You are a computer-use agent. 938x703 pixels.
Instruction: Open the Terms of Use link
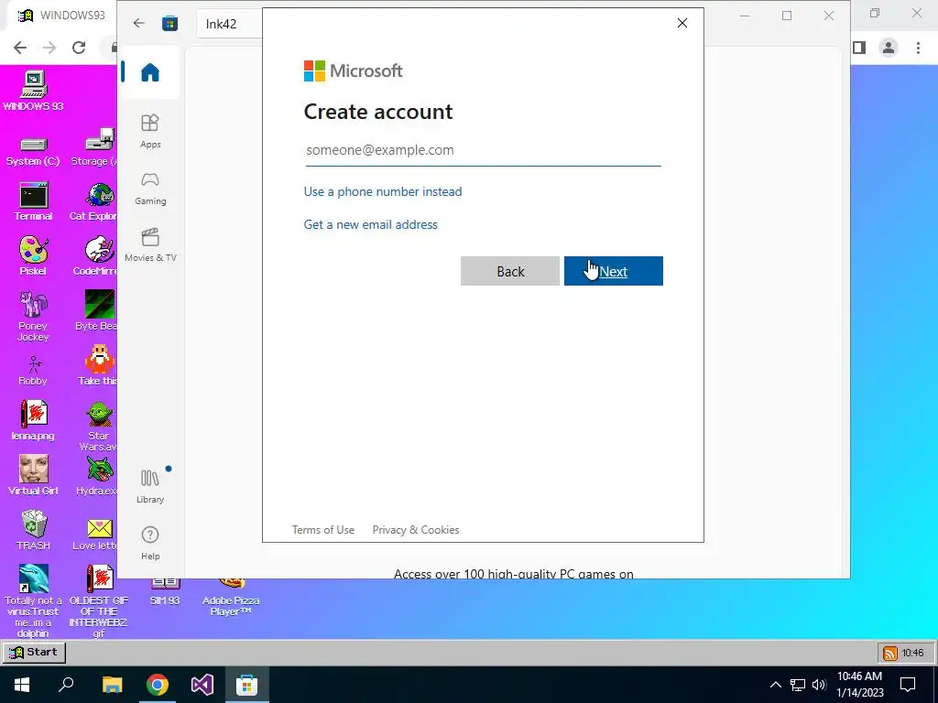click(x=323, y=530)
